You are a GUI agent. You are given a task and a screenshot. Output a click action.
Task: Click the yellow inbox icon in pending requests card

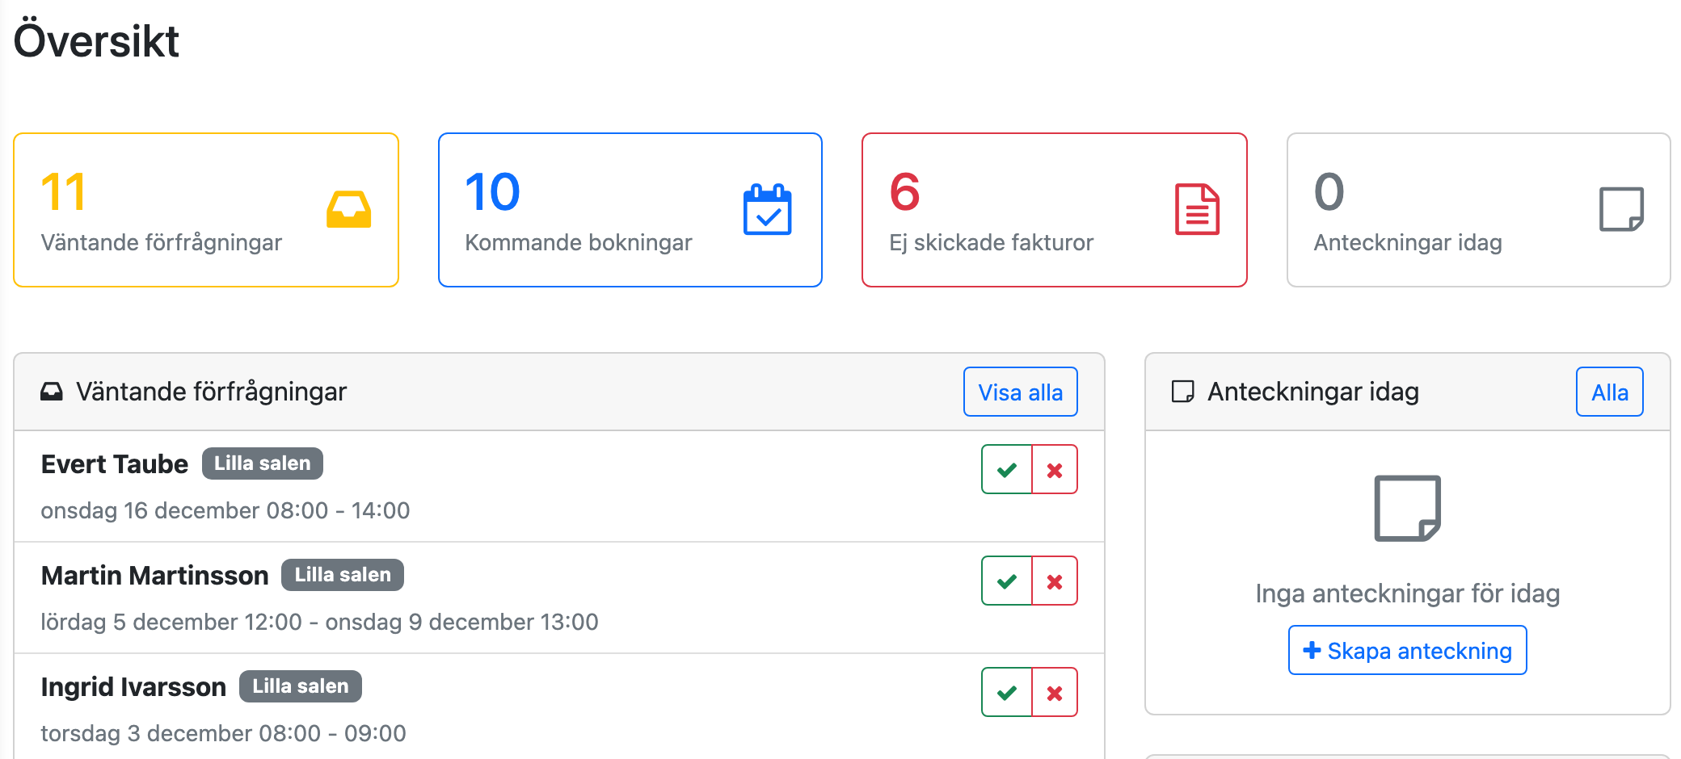348,209
